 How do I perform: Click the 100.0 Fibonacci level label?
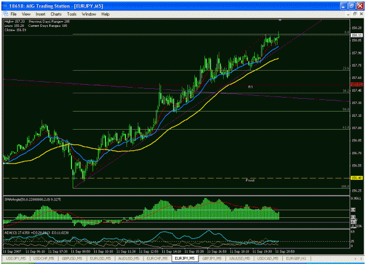click(x=346, y=186)
